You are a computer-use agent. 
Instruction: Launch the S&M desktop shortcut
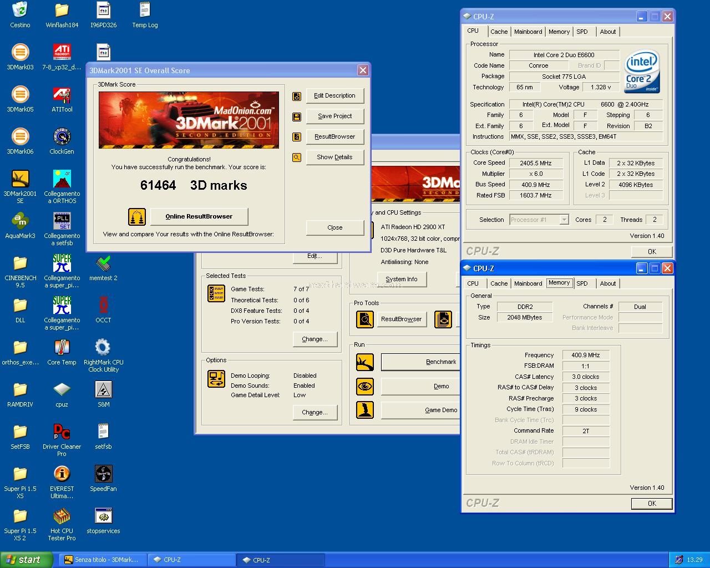tap(103, 389)
